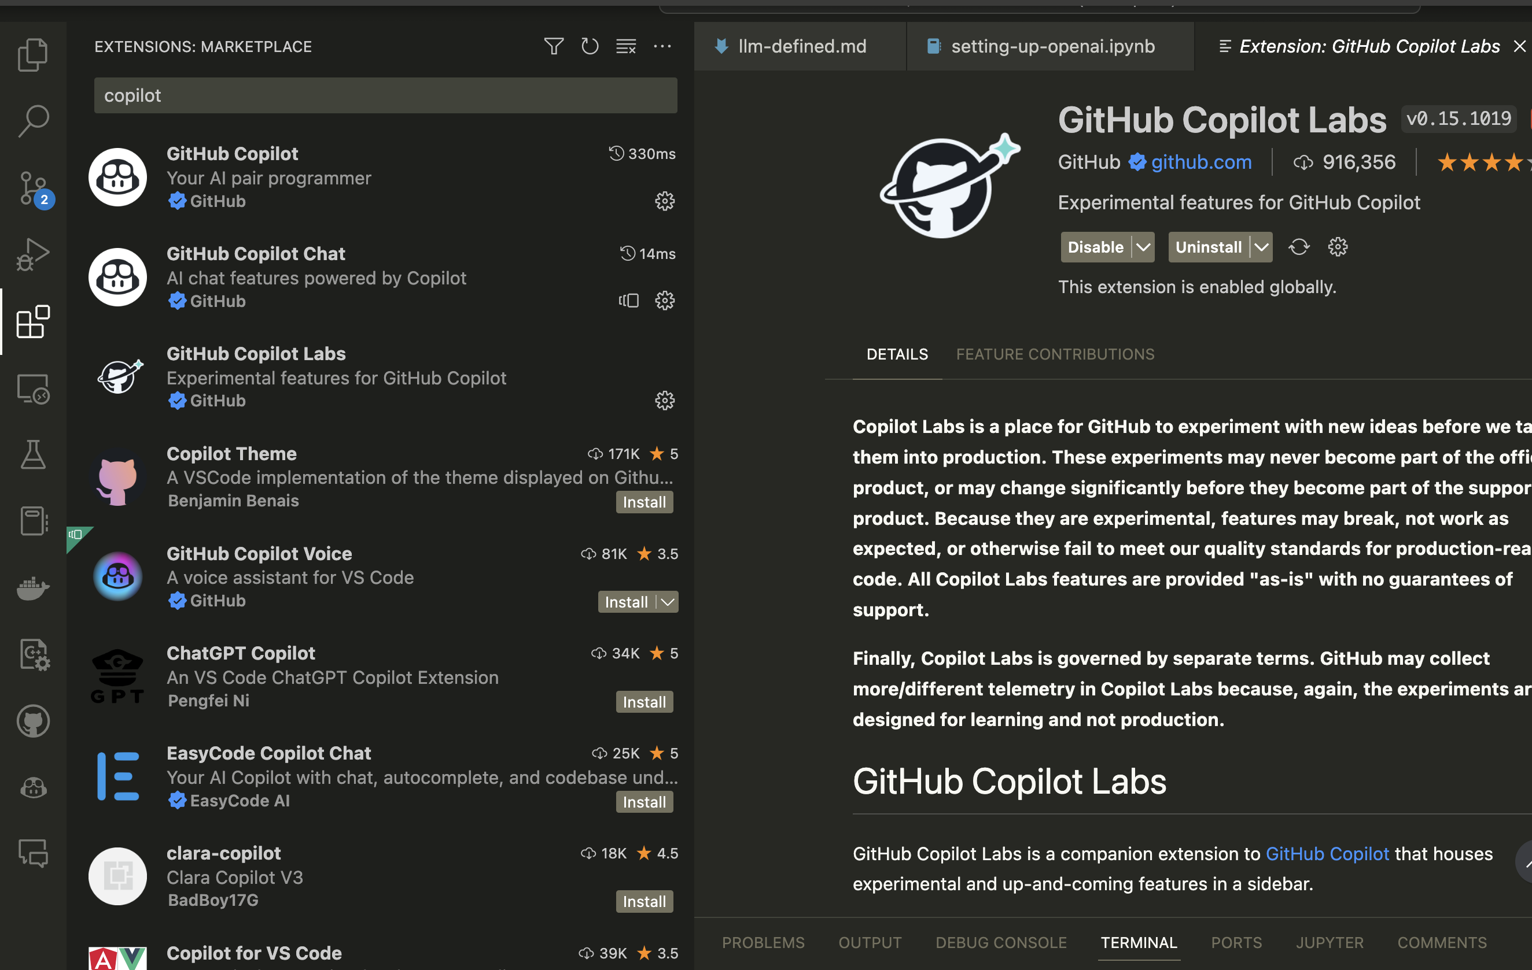Clear extensions search results icon
Screen dimensions: 1532x970
tap(626, 46)
